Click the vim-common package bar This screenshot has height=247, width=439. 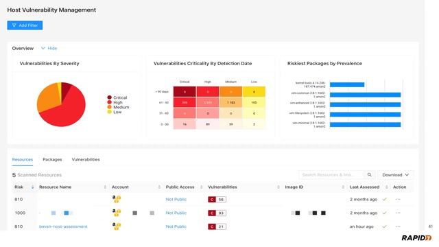pos(366,95)
